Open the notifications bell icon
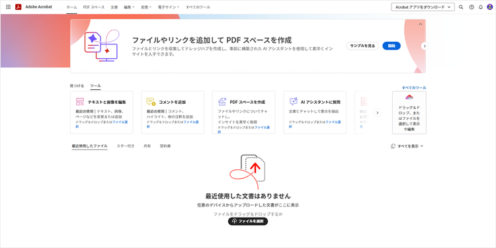 tap(481, 7)
